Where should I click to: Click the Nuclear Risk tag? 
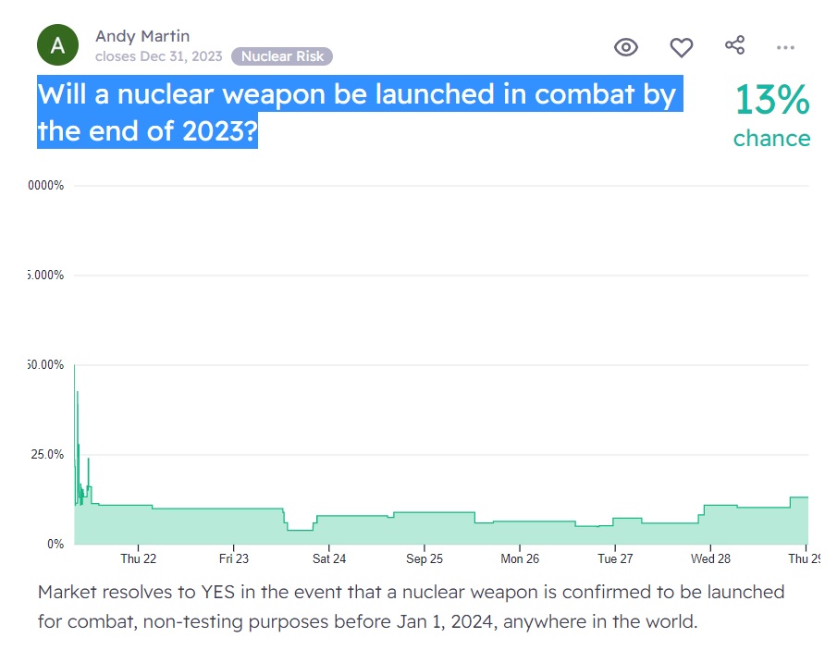point(282,56)
